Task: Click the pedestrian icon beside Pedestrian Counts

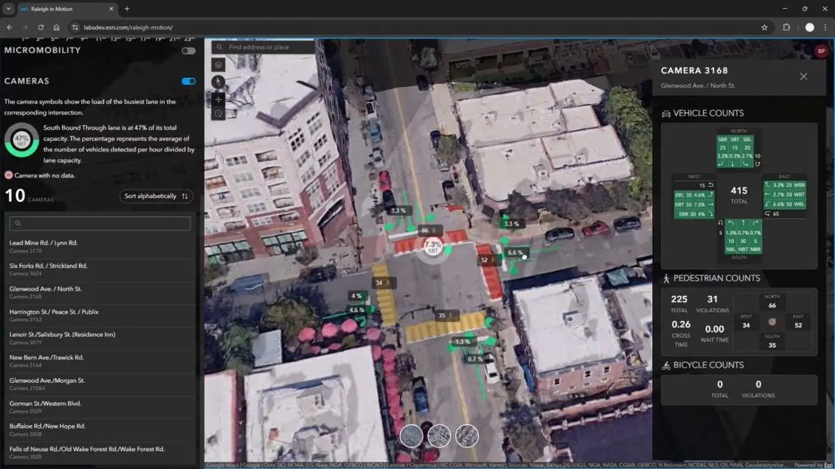Action: pyautogui.click(x=666, y=278)
